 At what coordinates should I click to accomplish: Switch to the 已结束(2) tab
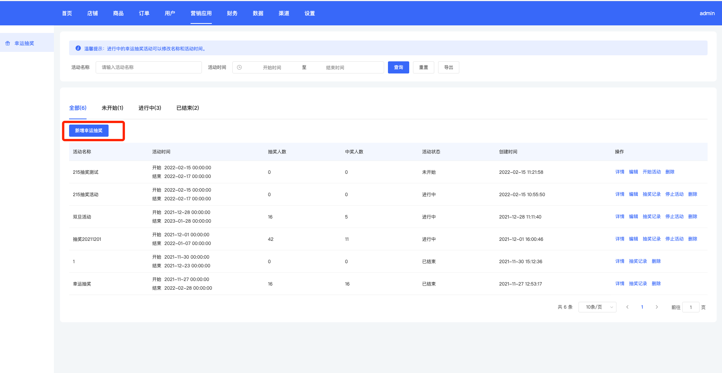pyautogui.click(x=188, y=108)
